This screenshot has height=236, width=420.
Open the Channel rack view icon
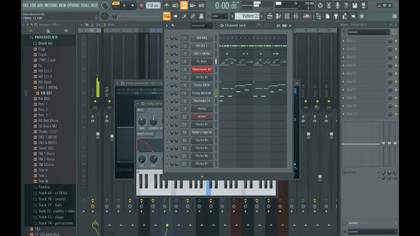tap(287, 16)
